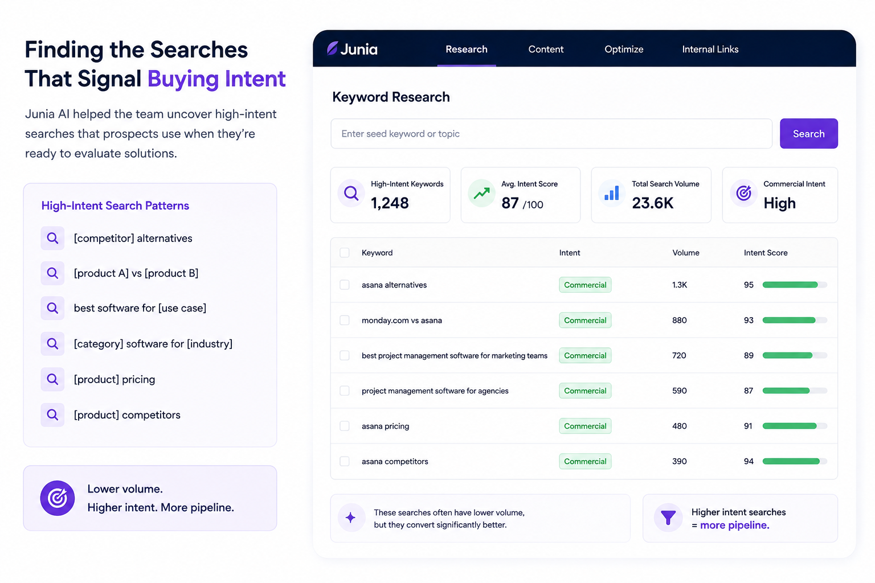Click the intent score bar showing 91
Image resolution: width=875 pixels, height=583 pixels.
coord(795,426)
